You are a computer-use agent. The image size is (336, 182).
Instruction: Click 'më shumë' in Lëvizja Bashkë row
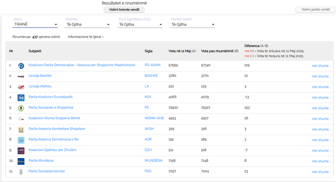coord(322,76)
